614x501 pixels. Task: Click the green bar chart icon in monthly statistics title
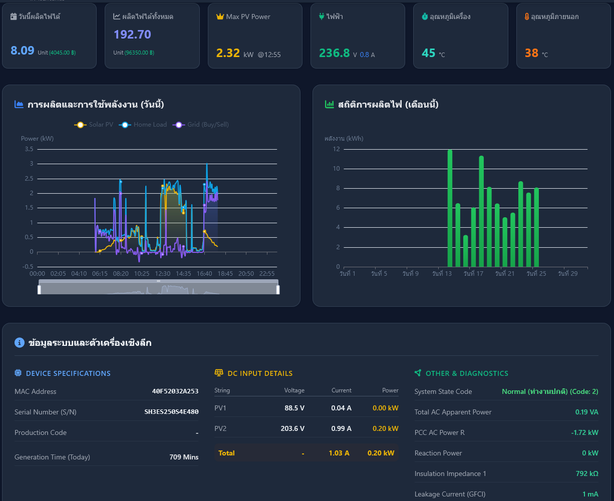330,104
